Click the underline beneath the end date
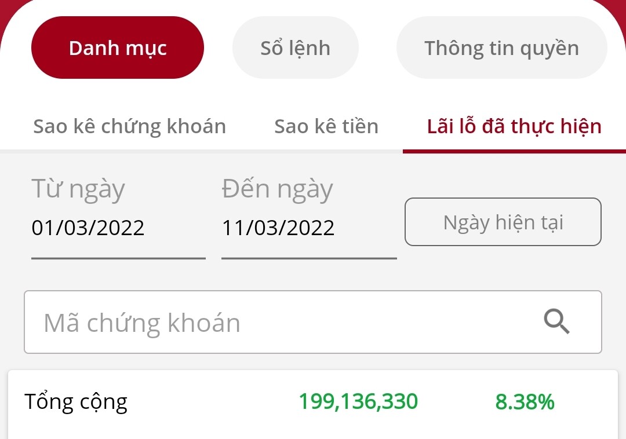Image resolution: width=626 pixels, height=439 pixels. click(309, 258)
